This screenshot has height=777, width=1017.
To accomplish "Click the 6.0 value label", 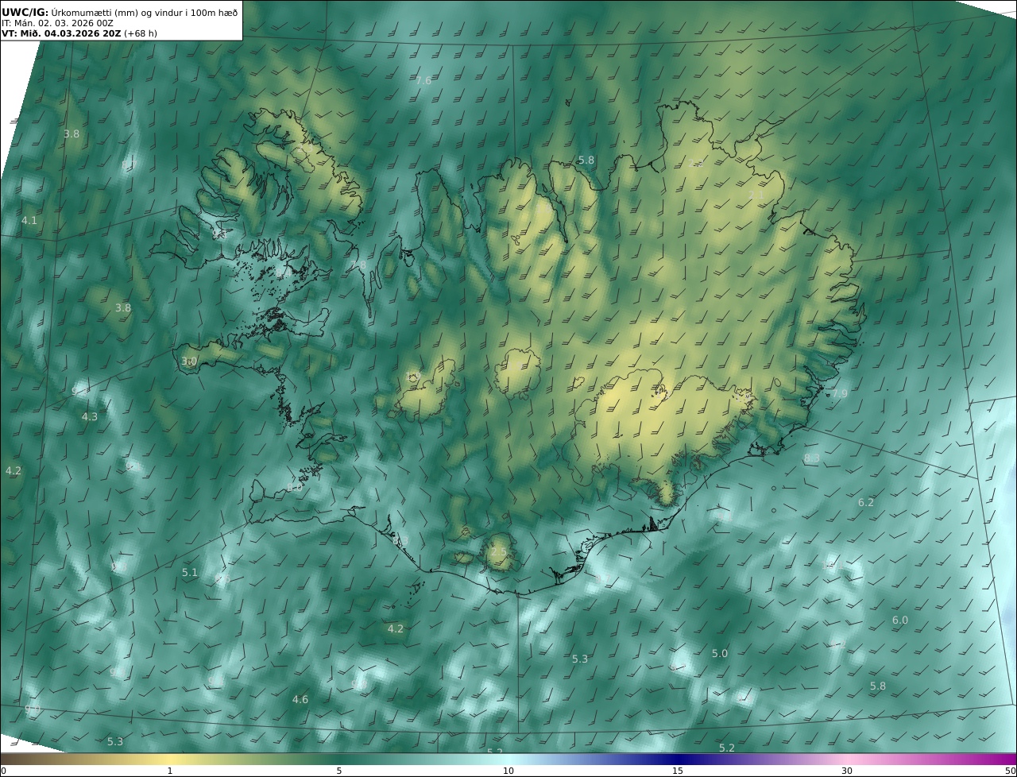I will (x=900, y=620).
